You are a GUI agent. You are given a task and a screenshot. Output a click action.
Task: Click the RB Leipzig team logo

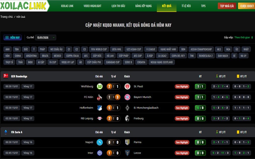pyautogui.click(x=100, y=118)
